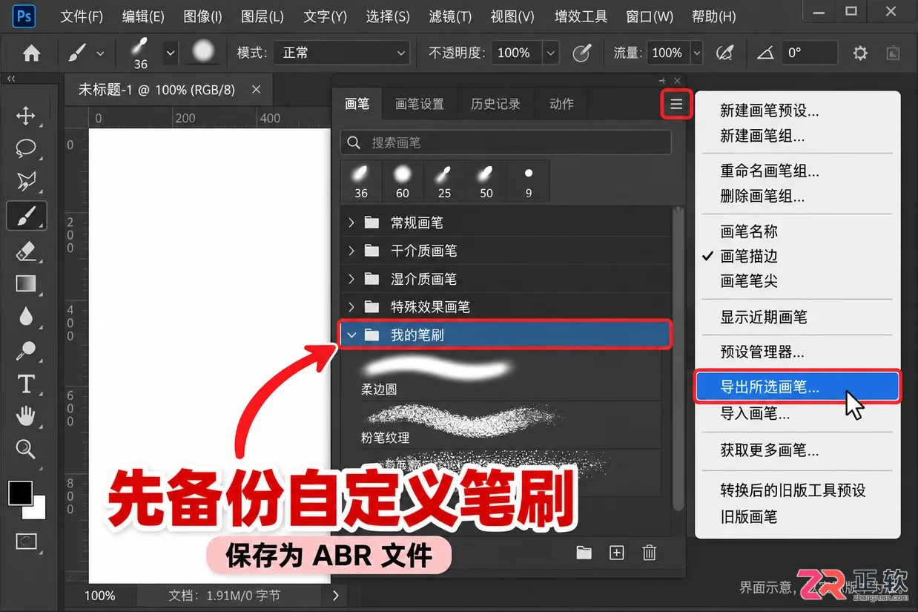The image size is (918, 612).
Task: Expand the 特殊效果画笔 folder
Action: tap(351, 306)
